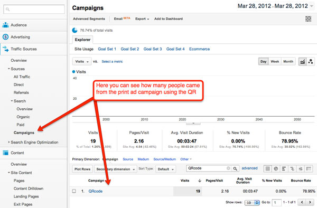Switch to the data table view icon
The image size is (317, 208).
pyautogui.click(x=268, y=168)
